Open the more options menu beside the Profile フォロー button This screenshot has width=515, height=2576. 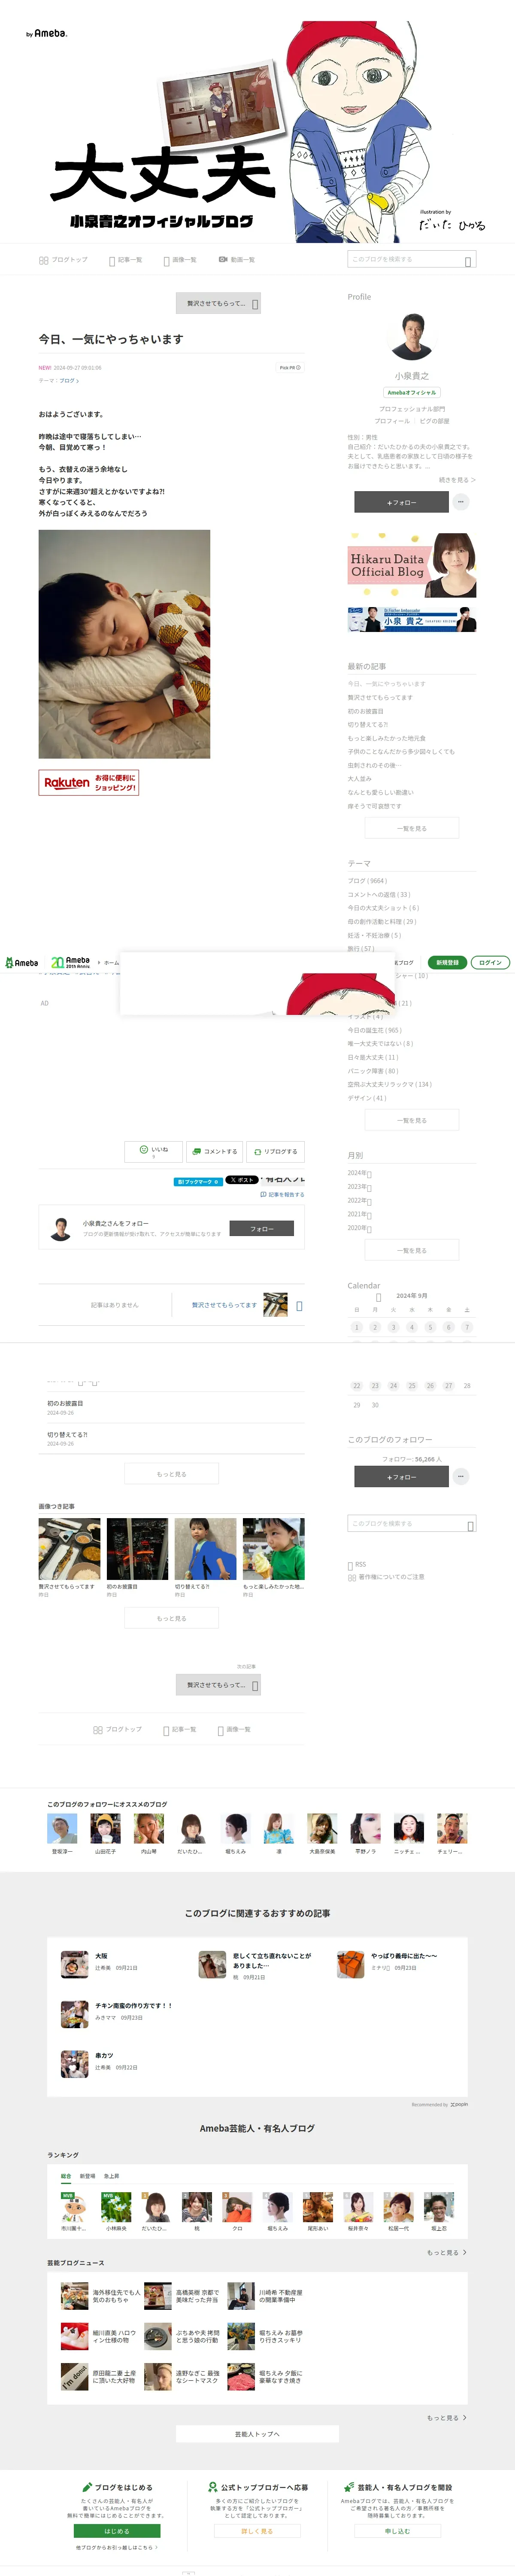(461, 502)
